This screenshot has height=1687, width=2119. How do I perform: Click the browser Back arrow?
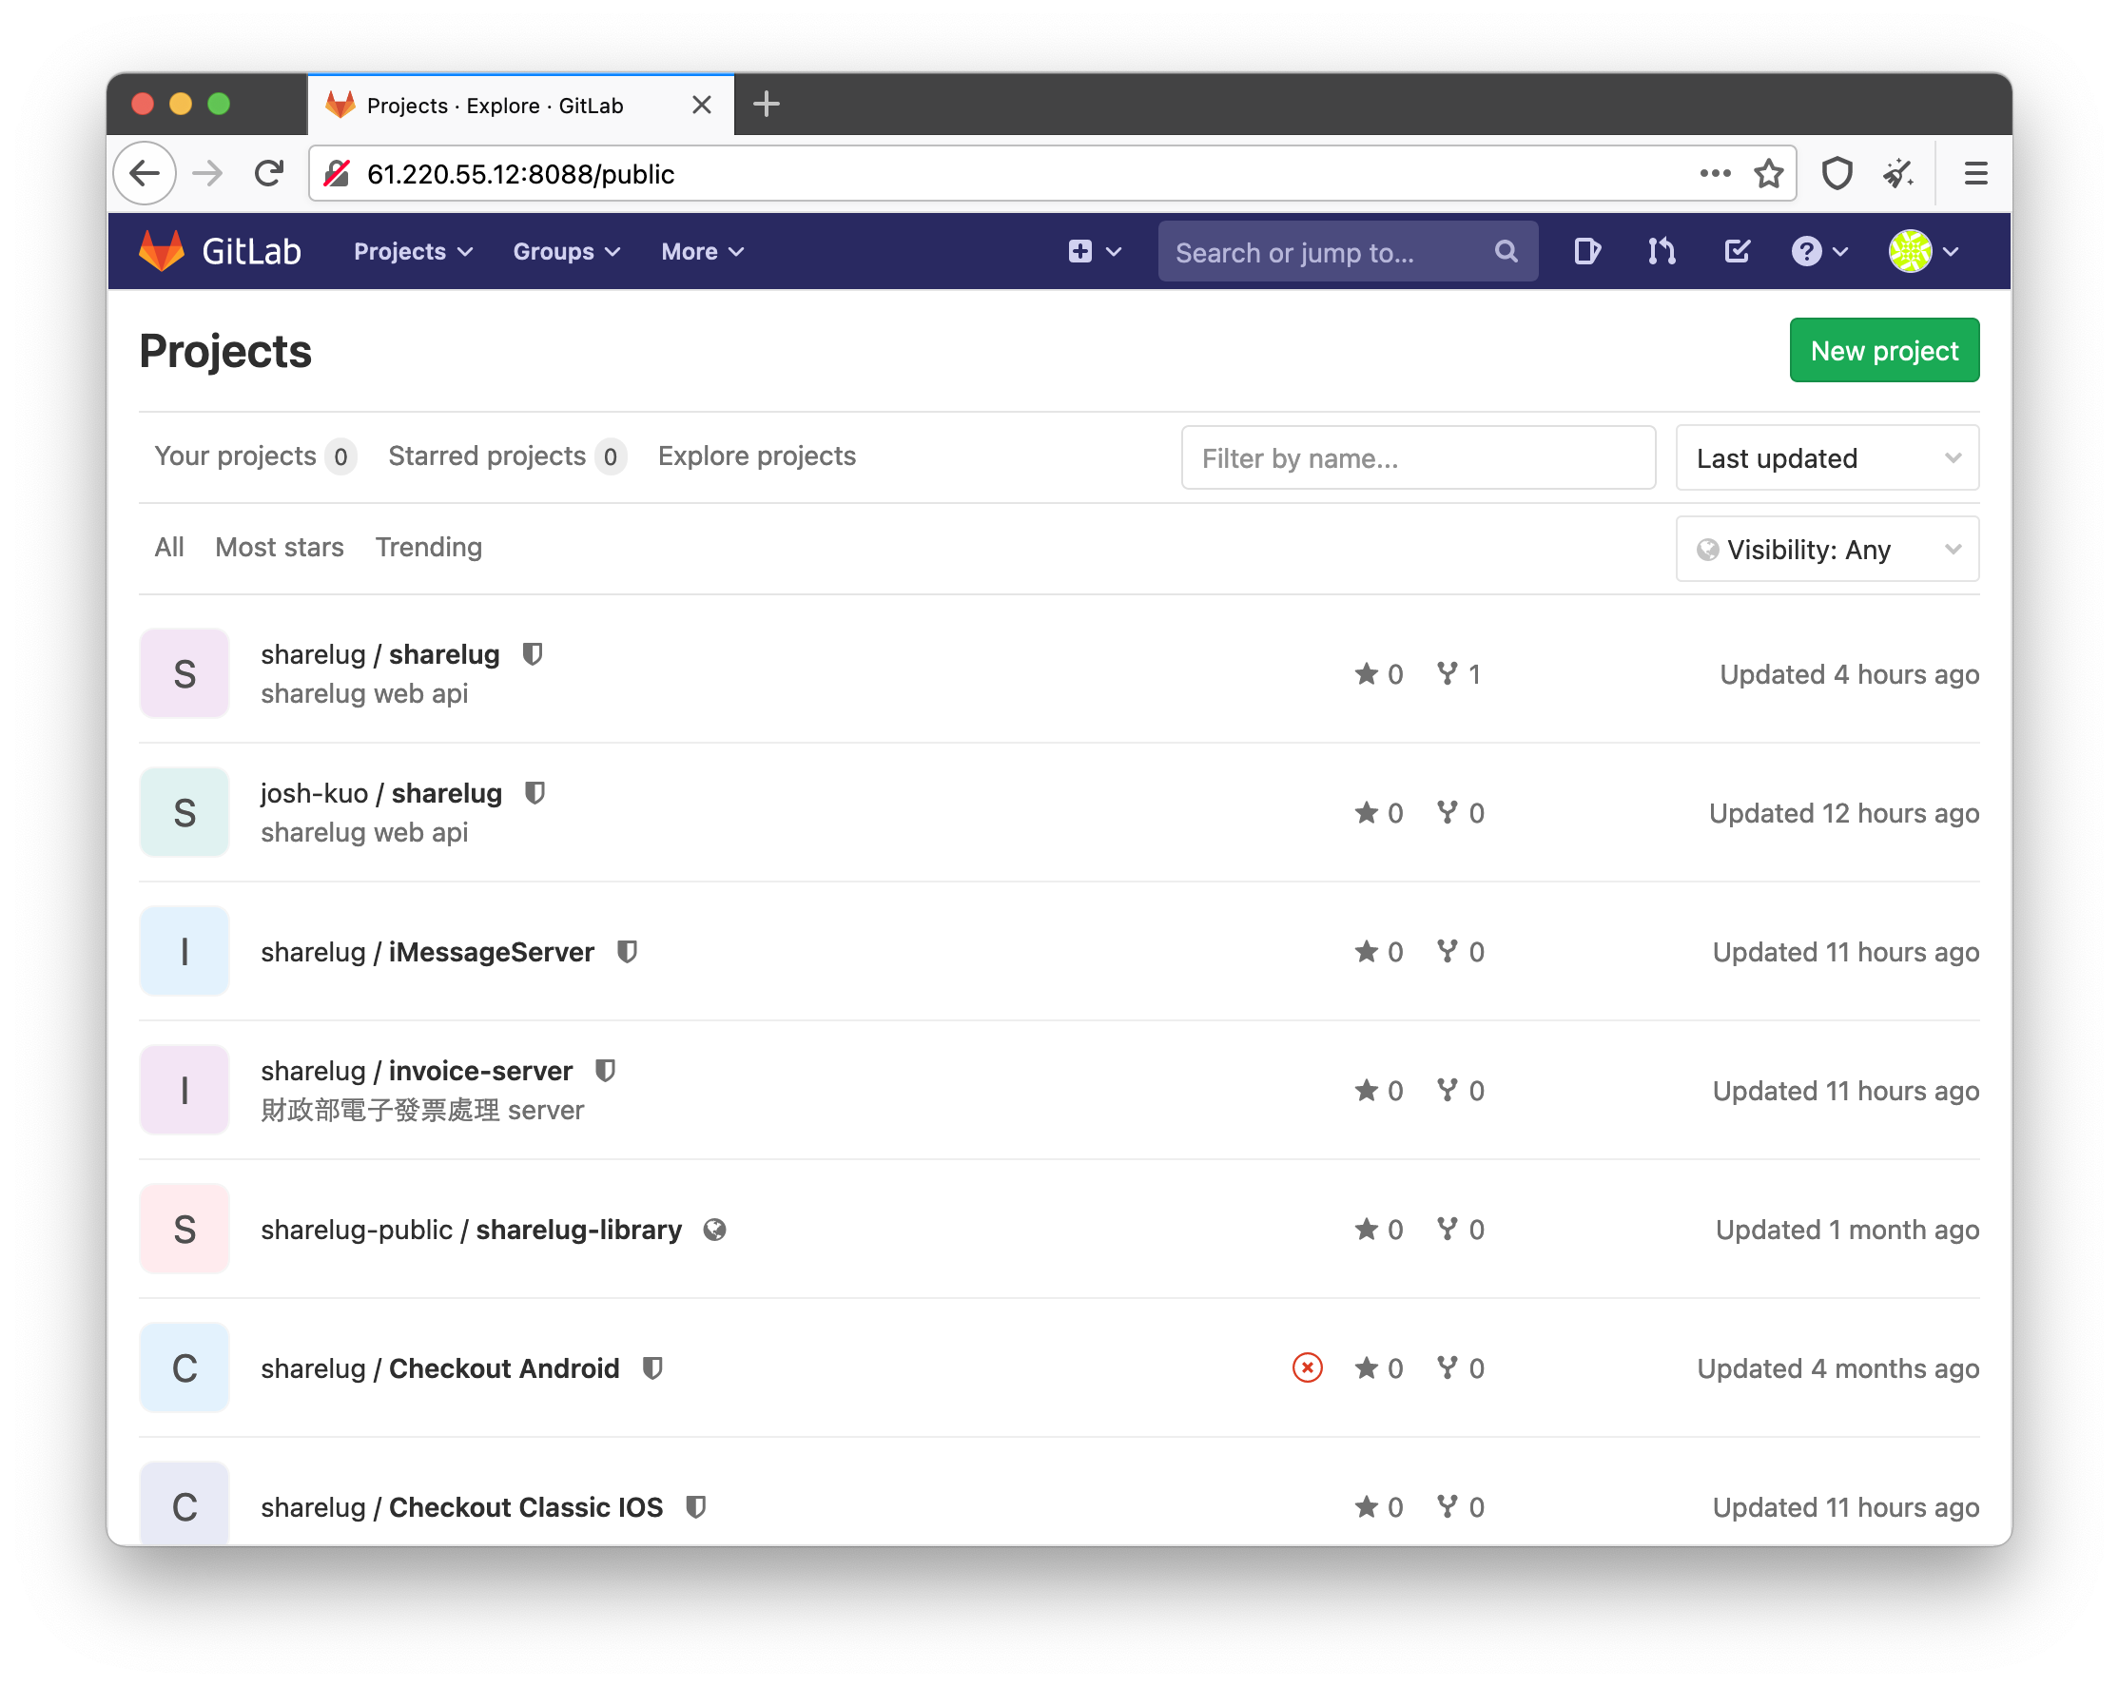(146, 174)
